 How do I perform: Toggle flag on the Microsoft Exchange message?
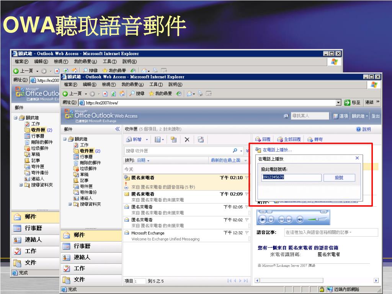point(247,233)
